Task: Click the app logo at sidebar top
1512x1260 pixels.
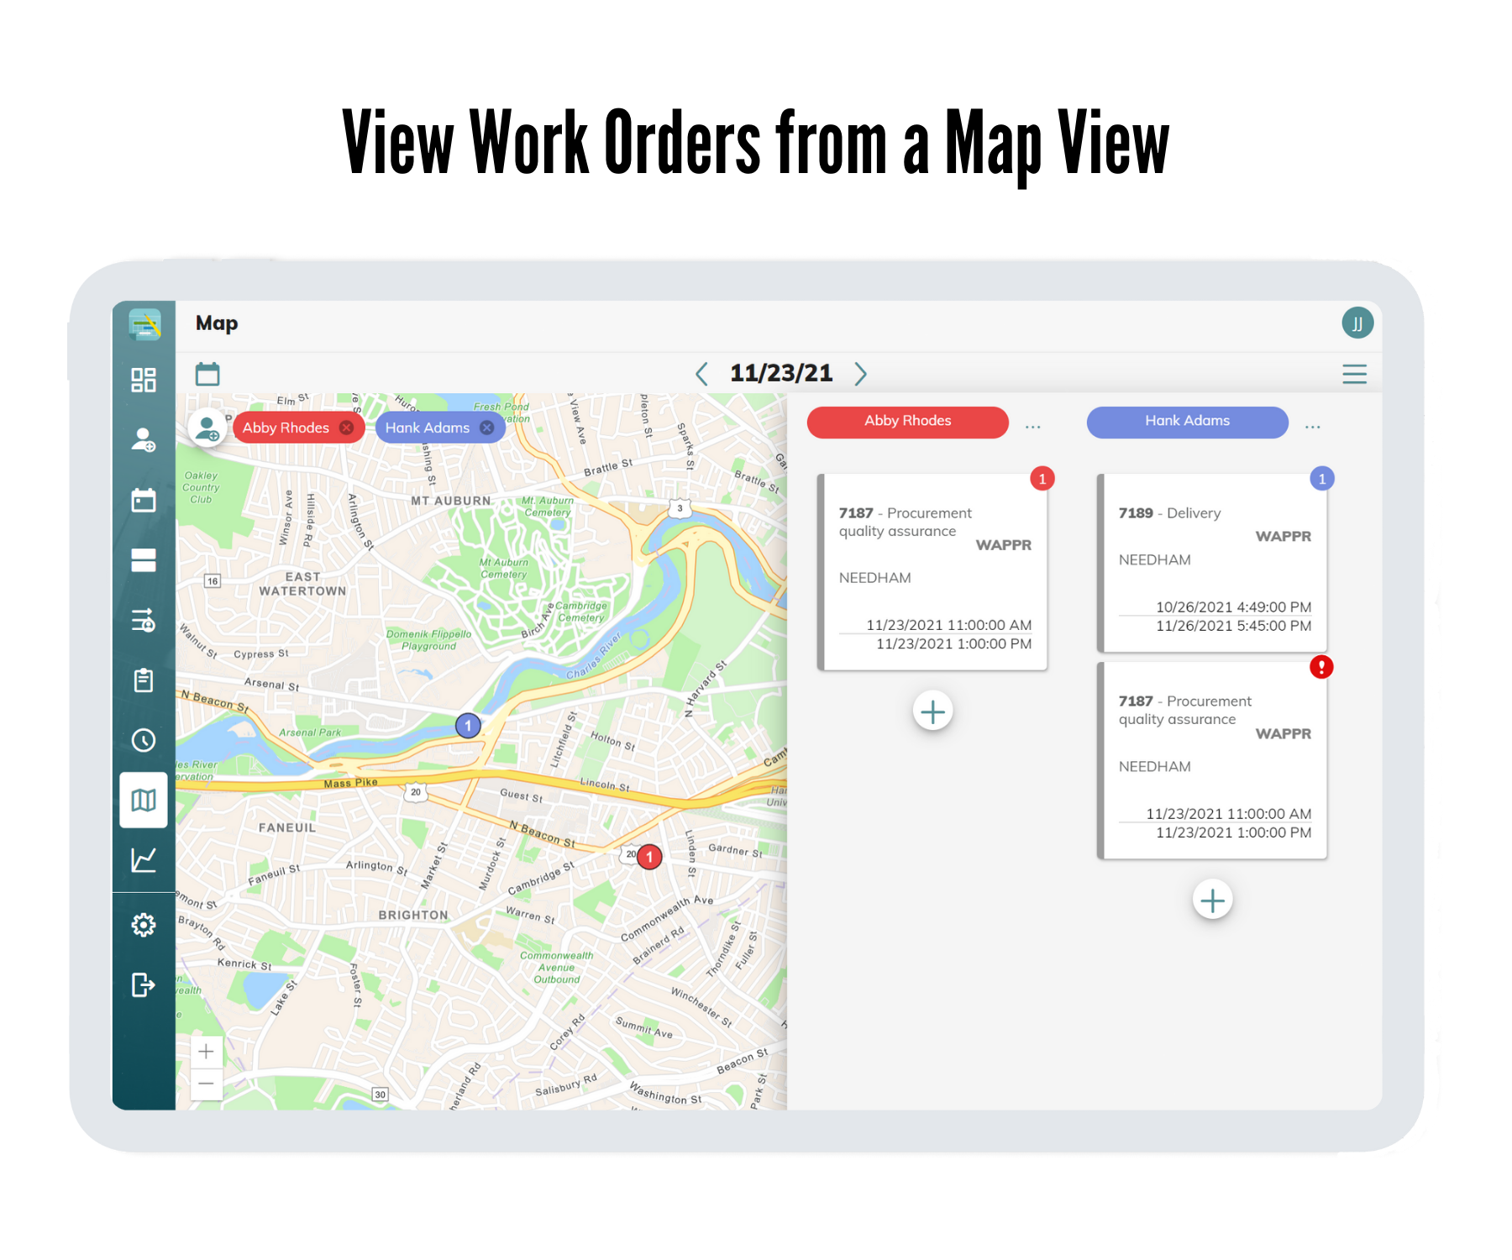Action: click(x=144, y=324)
